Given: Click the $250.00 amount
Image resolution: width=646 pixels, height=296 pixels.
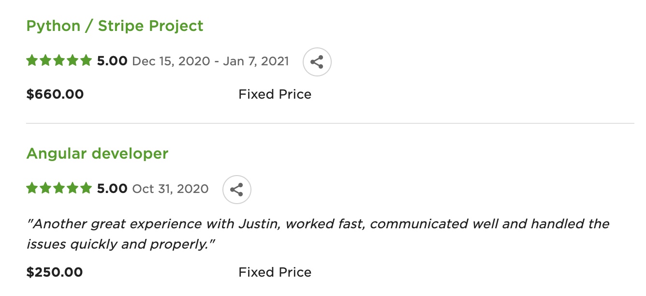Looking at the screenshot, I should [x=55, y=272].
